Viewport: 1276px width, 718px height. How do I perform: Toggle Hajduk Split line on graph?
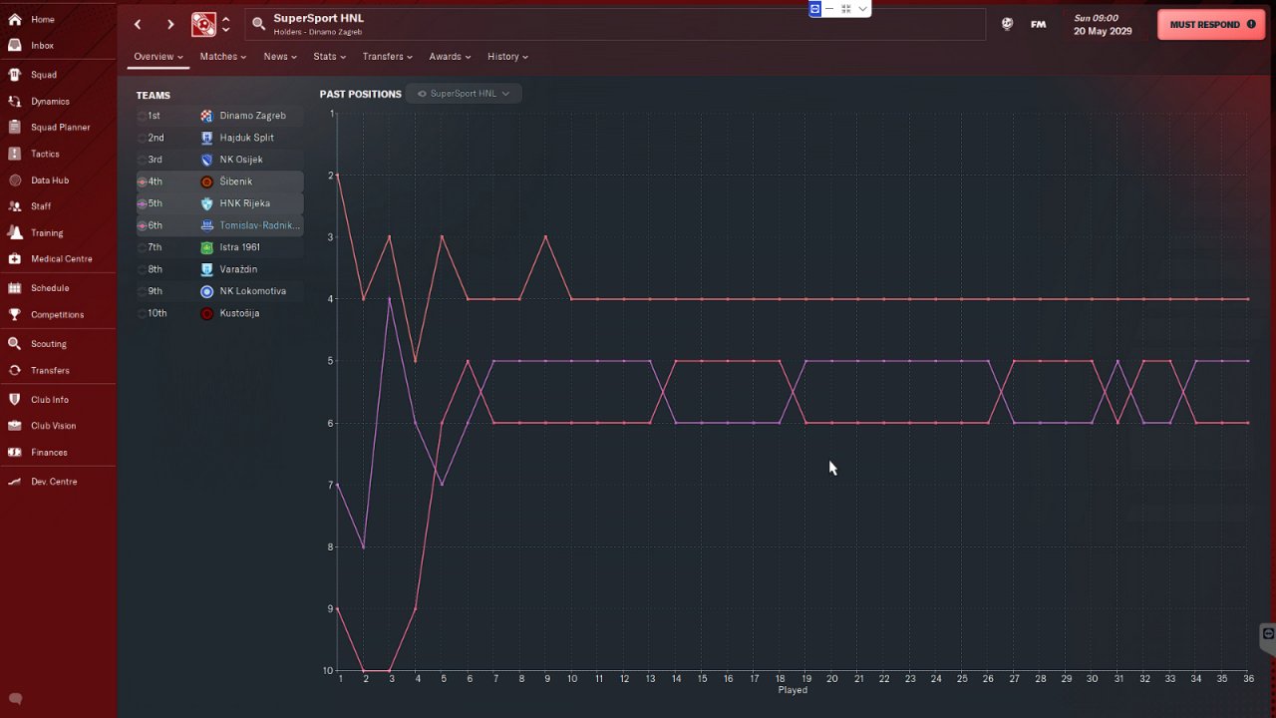(142, 138)
